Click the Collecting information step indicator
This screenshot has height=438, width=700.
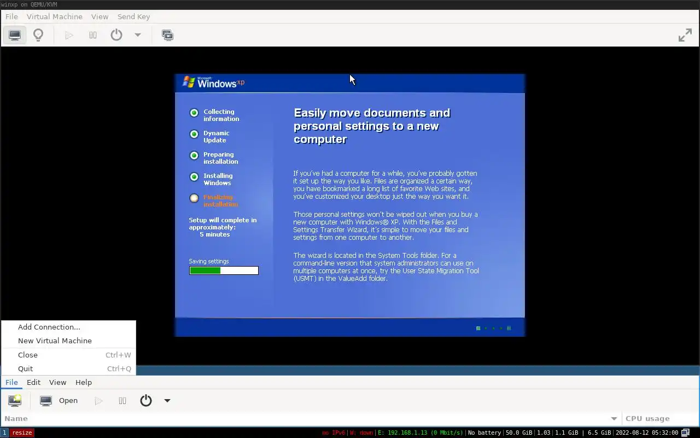tap(194, 113)
